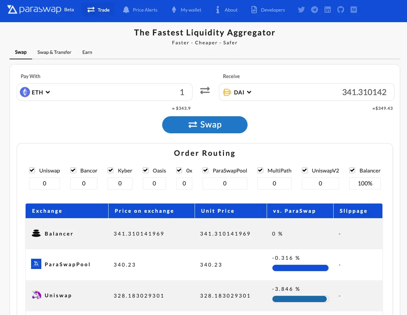The image size is (407, 315).
Task: Click the ≈$349.43 value under Receive
Action: [383, 108]
